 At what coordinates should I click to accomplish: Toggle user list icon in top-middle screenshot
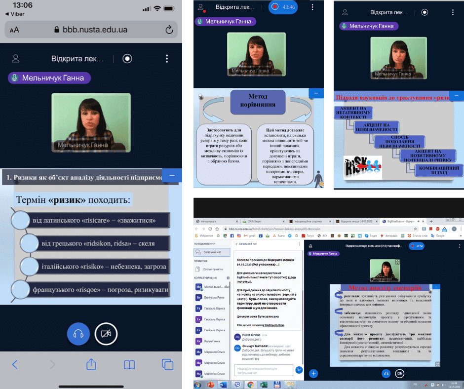[x=201, y=7]
